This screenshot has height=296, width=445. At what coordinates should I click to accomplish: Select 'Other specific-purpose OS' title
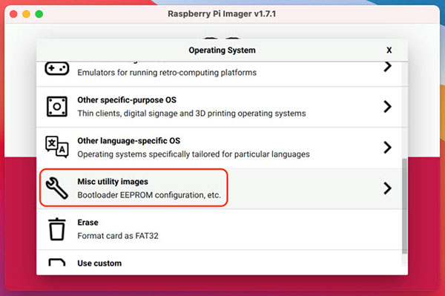127,100
